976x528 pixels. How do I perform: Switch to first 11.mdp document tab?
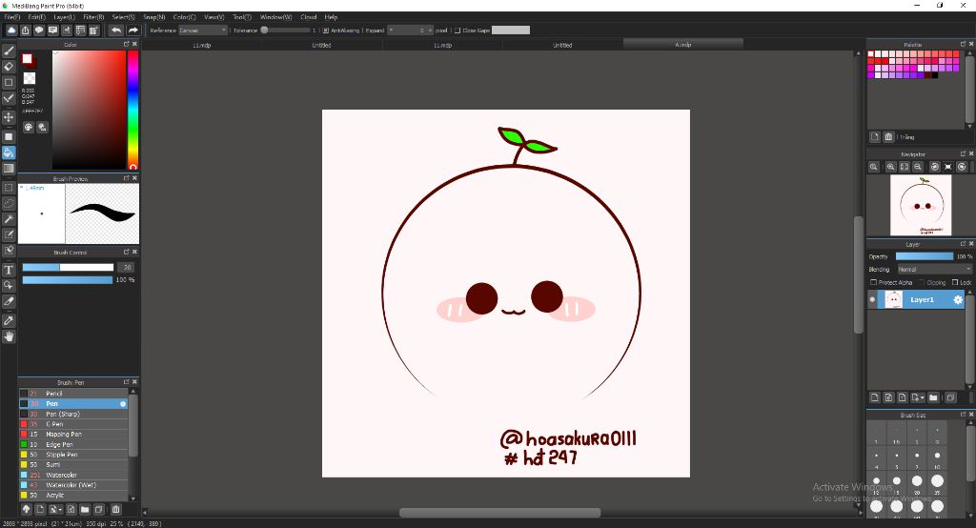coord(201,45)
